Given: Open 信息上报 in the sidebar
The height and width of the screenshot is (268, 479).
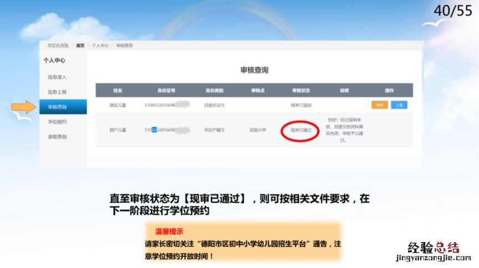Looking at the screenshot, I should click(57, 92).
